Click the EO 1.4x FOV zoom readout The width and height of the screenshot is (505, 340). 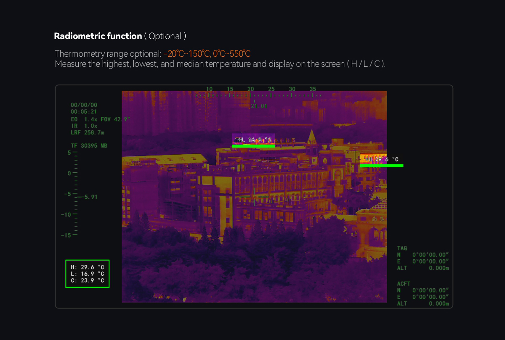tap(100, 119)
